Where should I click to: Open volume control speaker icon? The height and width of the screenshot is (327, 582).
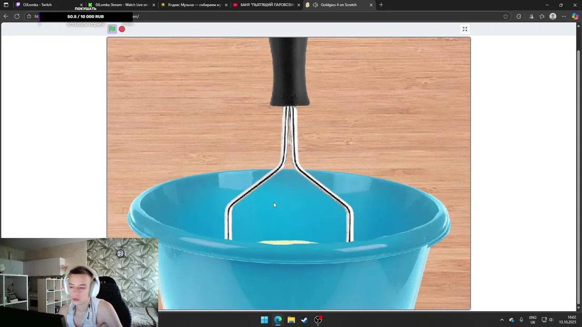(551, 320)
